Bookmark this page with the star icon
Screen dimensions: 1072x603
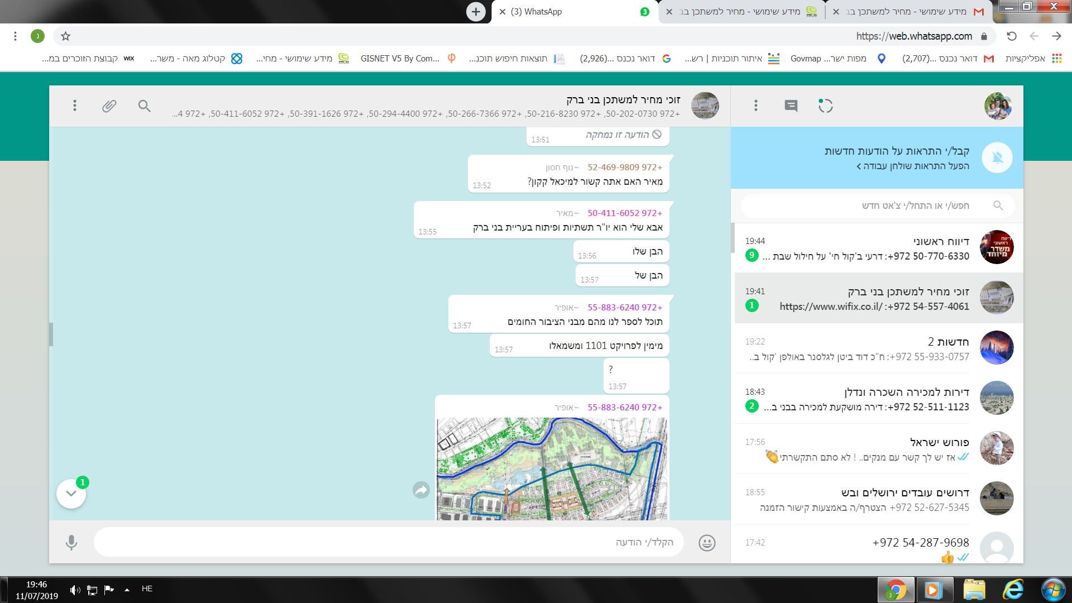pyautogui.click(x=65, y=36)
